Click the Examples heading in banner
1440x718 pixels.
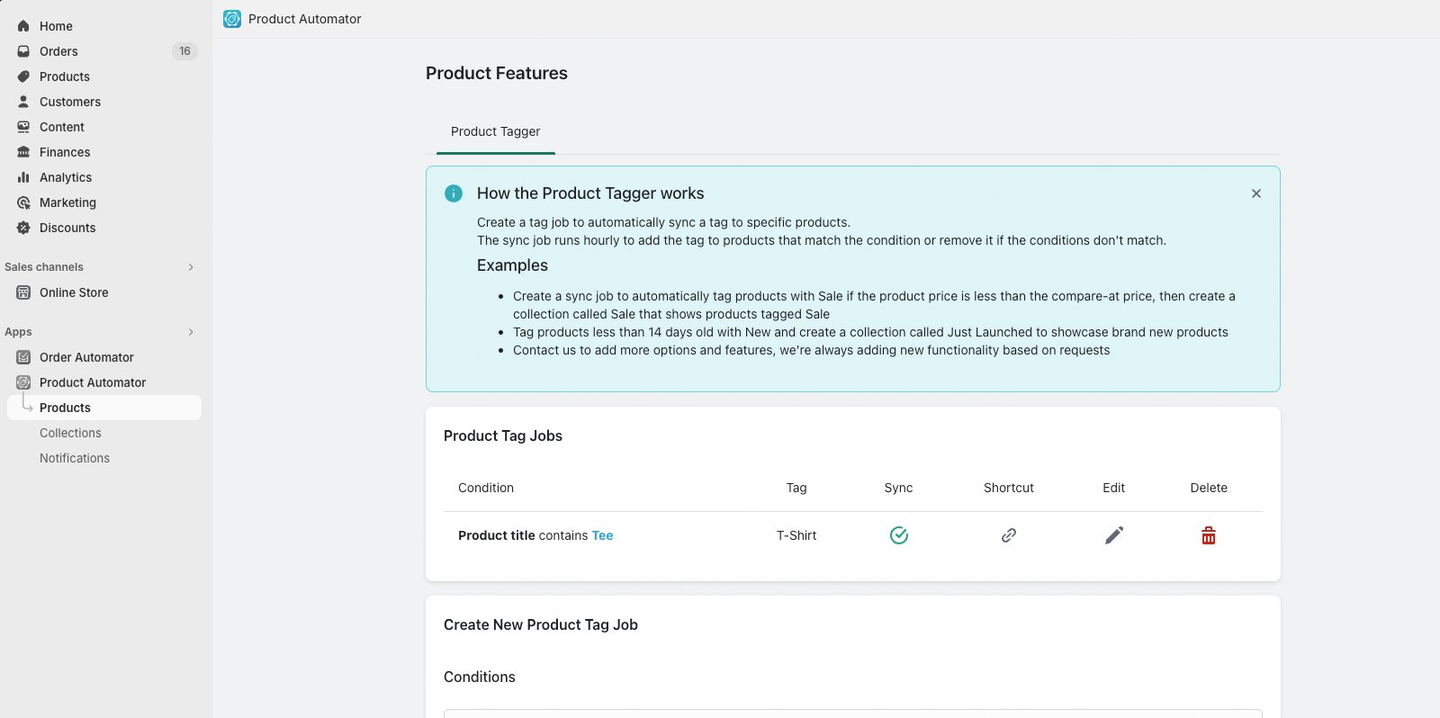512,265
